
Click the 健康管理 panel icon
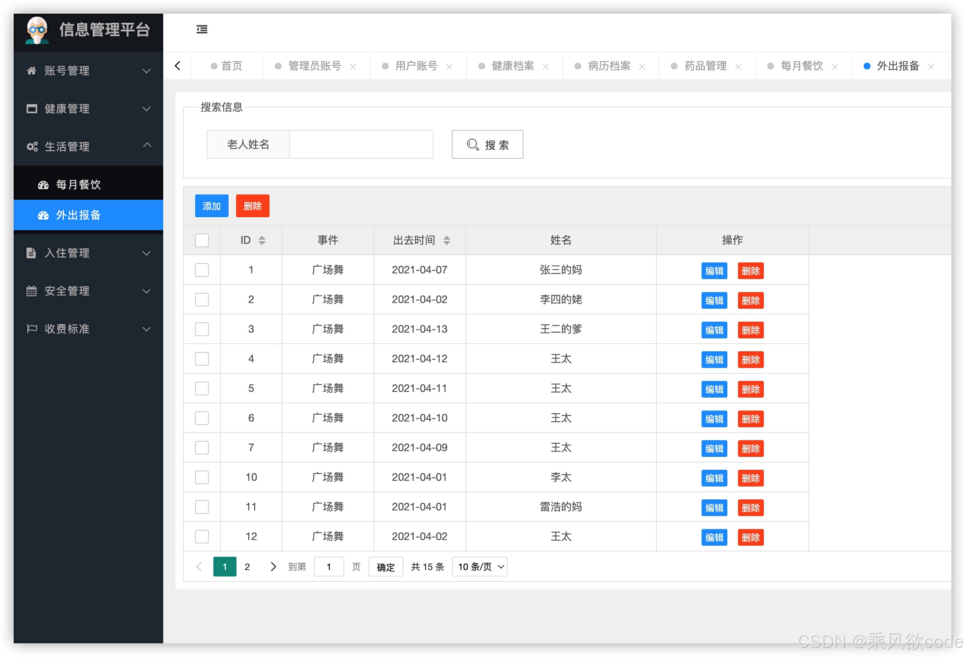[32, 108]
